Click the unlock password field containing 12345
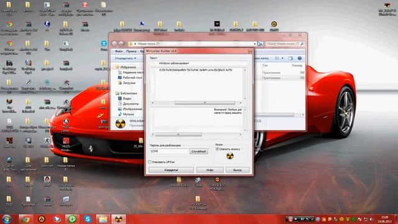The image size is (398, 224). pyautogui.click(x=169, y=151)
